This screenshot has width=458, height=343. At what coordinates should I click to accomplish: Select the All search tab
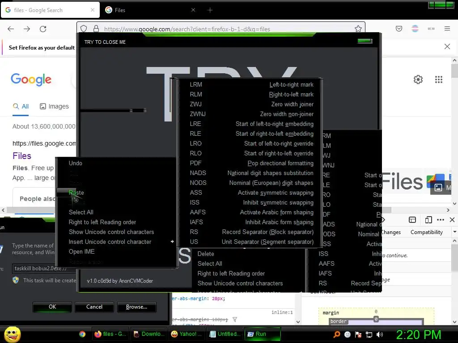(21, 106)
